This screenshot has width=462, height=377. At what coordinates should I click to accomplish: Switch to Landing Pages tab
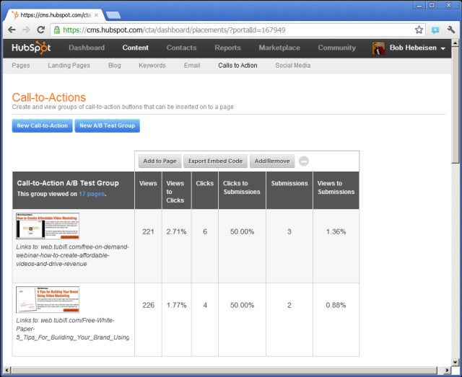click(69, 66)
